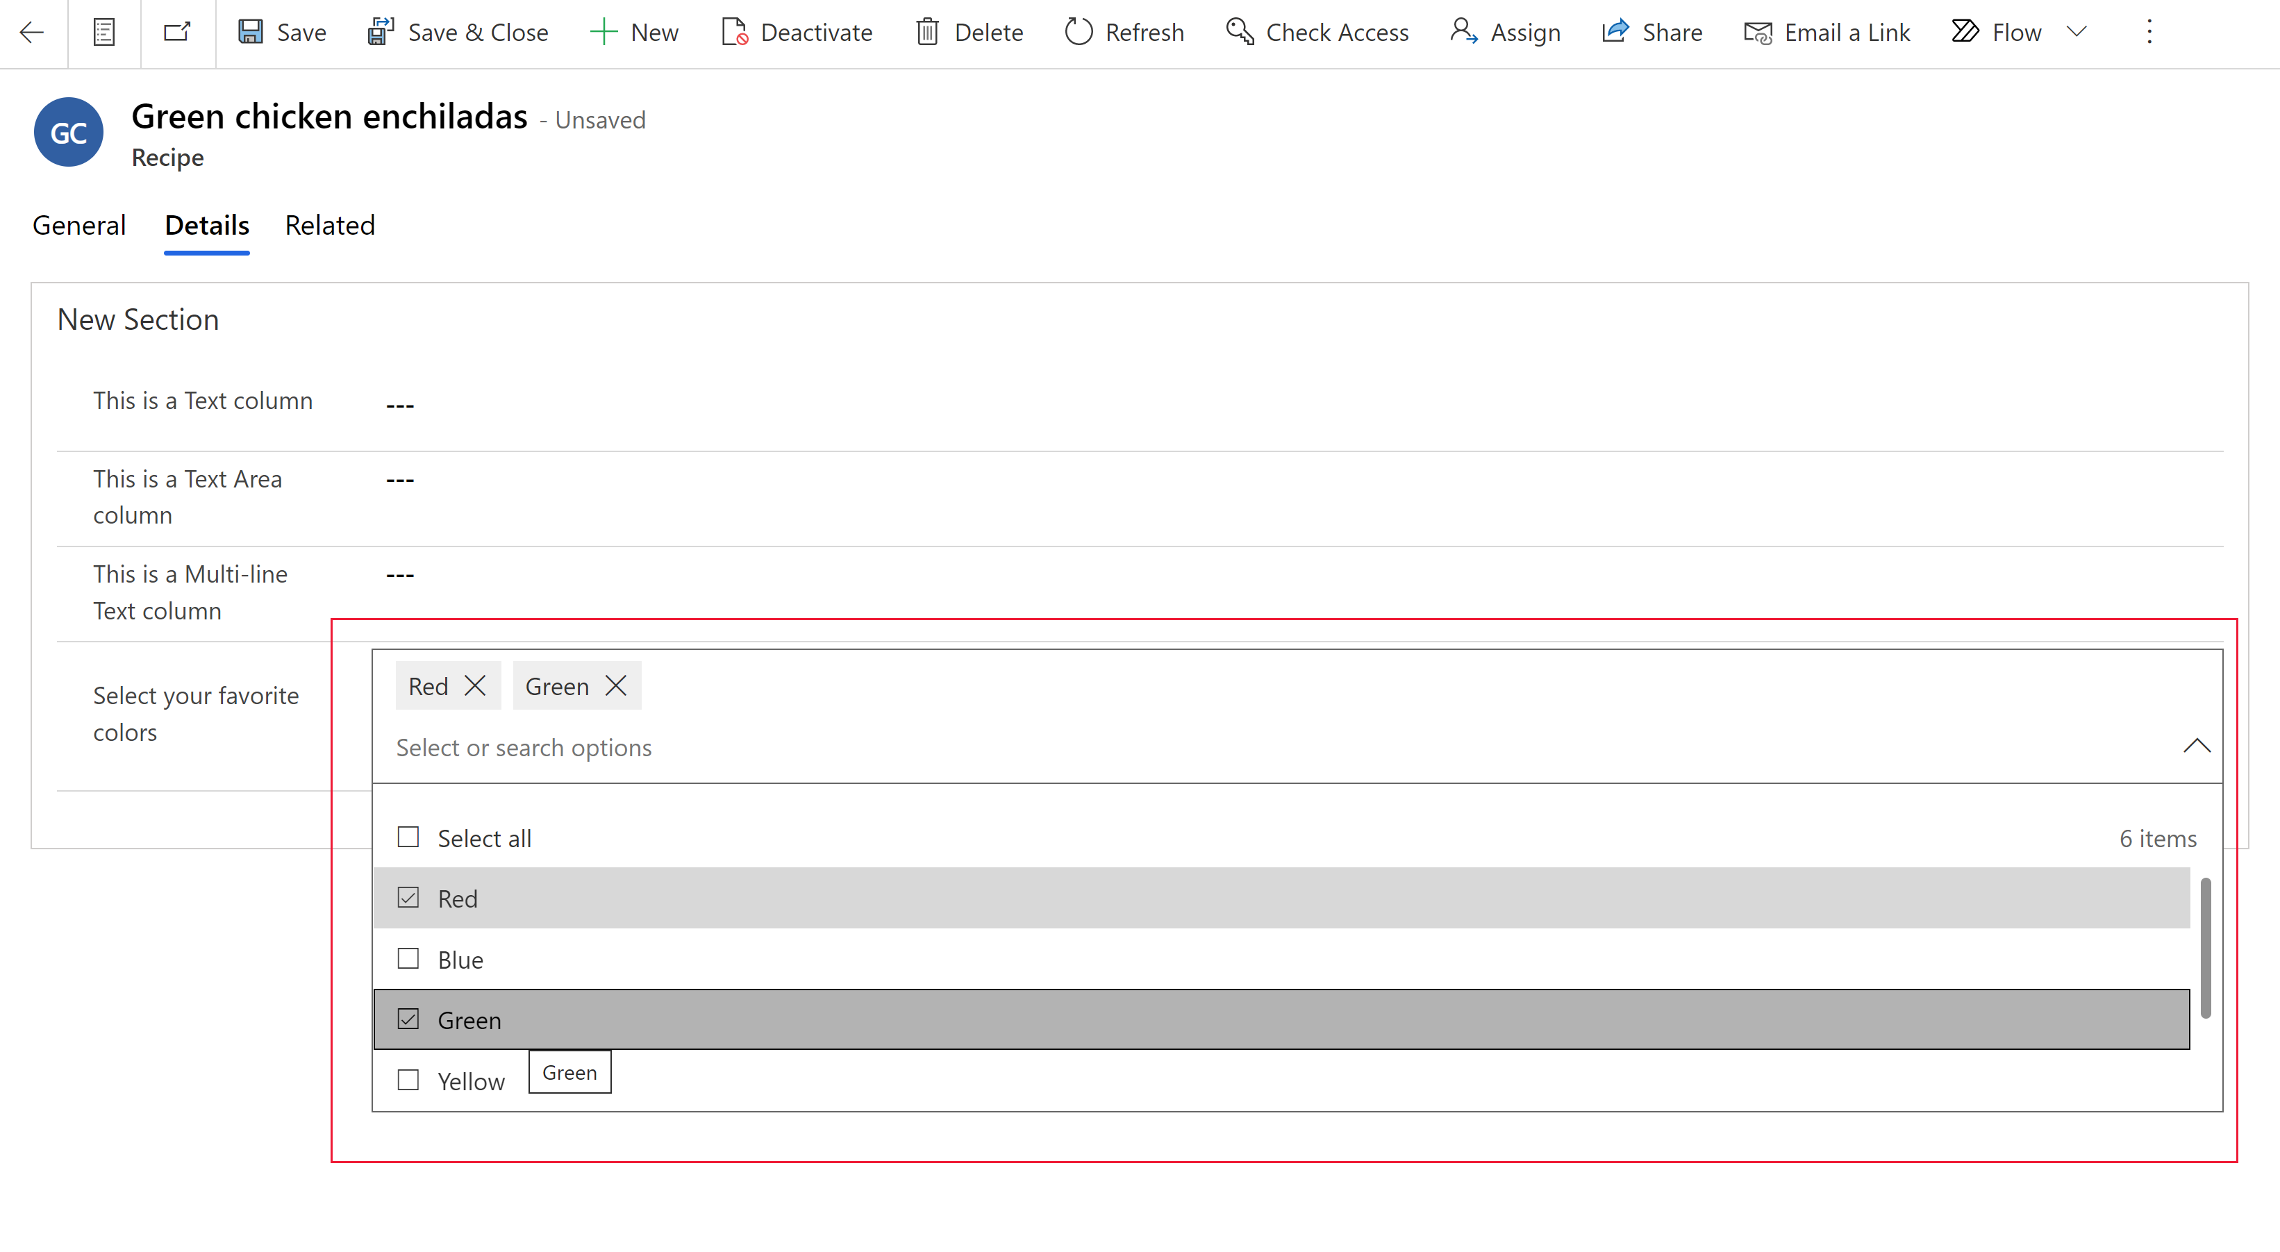The width and height of the screenshot is (2280, 1252).
Task: Switch to the General tab
Action: [78, 224]
